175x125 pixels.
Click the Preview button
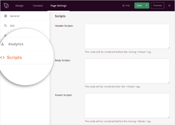click(158, 5)
